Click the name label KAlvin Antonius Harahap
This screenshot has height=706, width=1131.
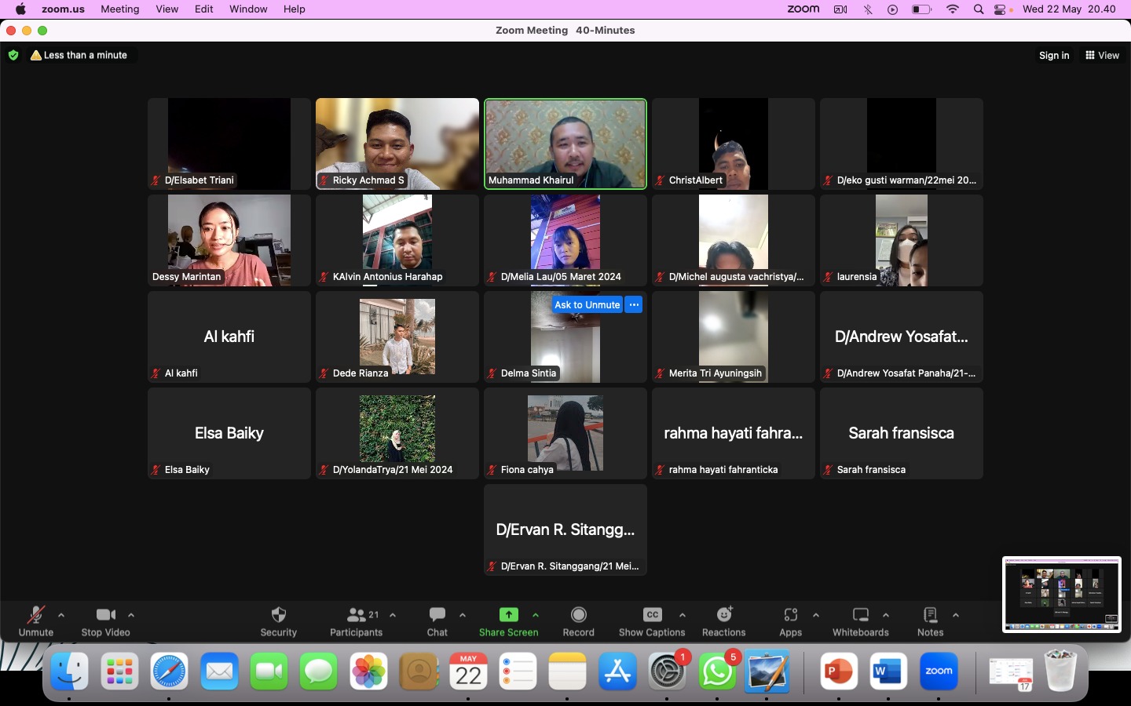(387, 277)
